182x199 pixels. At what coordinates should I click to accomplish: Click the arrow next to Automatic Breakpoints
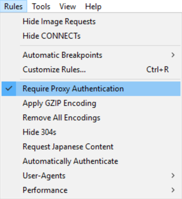(173, 55)
